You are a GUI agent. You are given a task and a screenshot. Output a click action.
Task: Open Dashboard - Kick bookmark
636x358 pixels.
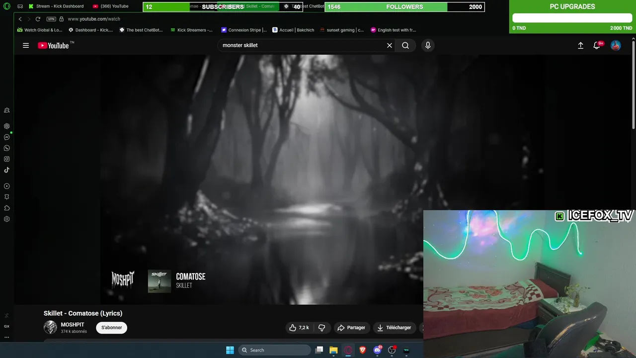pyautogui.click(x=90, y=30)
